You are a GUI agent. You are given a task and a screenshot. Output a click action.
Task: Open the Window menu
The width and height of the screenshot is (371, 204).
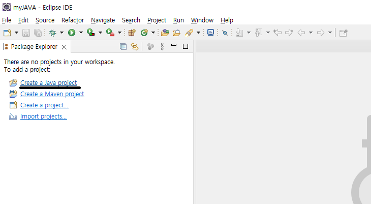pos(202,20)
